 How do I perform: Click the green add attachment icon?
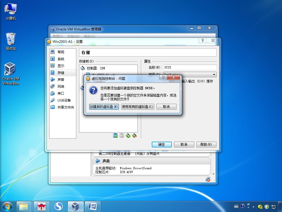click(128, 136)
